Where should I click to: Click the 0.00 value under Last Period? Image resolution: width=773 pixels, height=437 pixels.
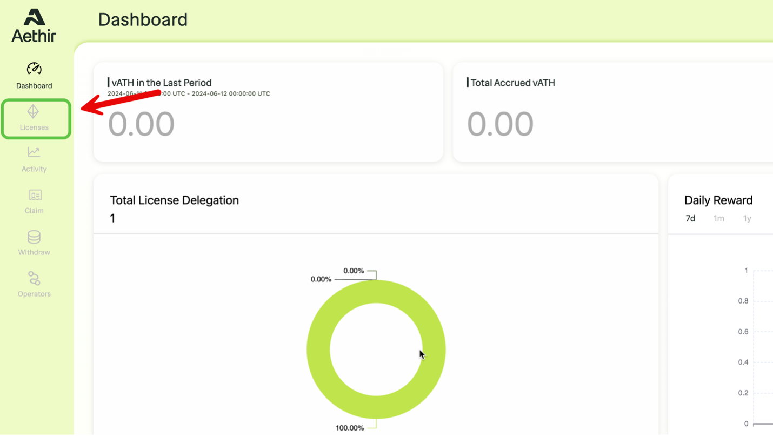142,124
